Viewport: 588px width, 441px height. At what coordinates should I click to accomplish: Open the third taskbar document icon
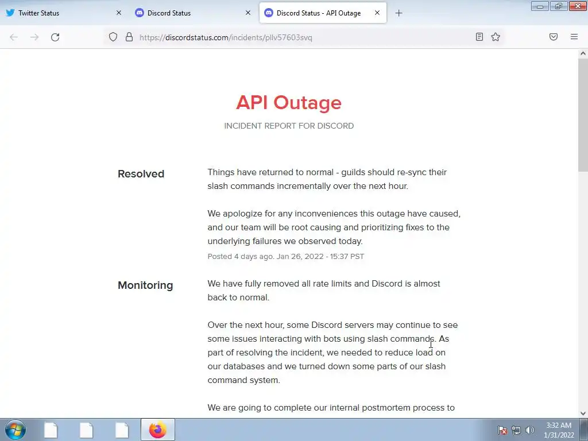click(122, 430)
